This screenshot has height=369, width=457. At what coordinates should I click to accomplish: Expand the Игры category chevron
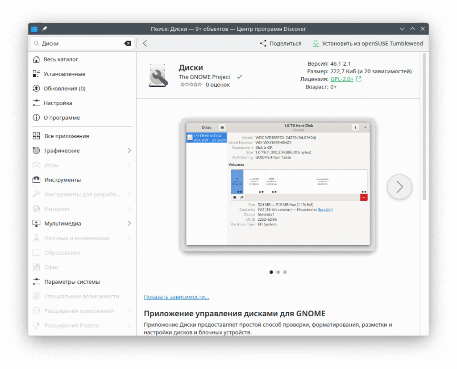[x=129, y=165]
